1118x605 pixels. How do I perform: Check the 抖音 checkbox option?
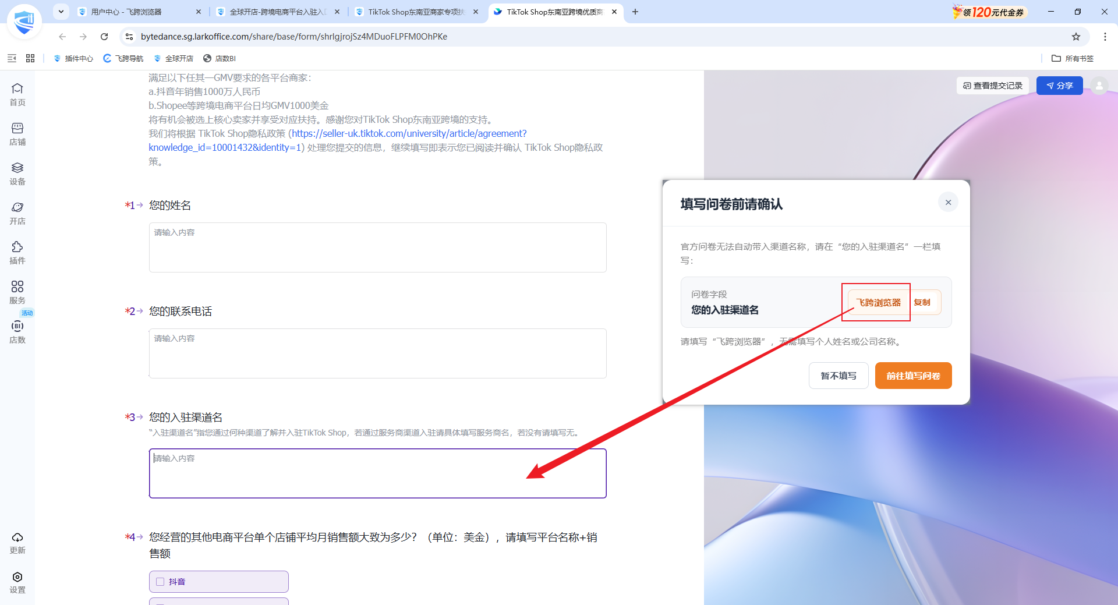[160, 582]
